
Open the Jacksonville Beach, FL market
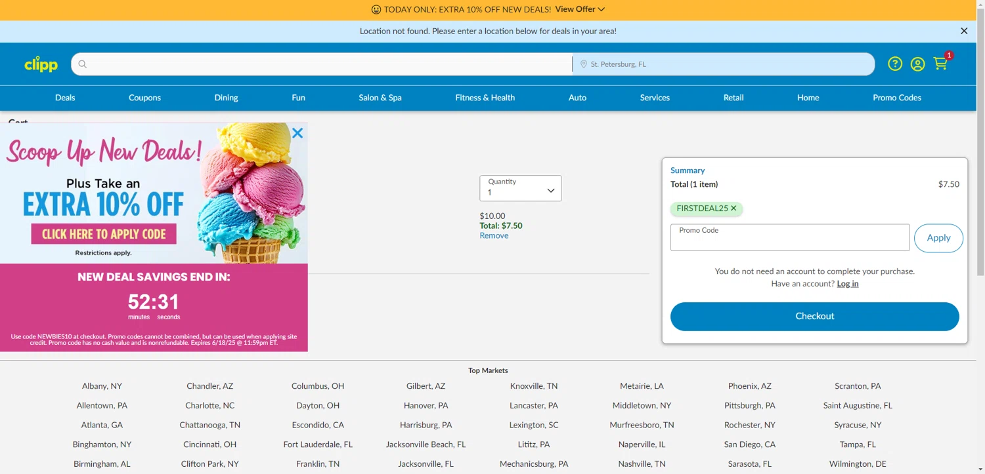(426, 444)
